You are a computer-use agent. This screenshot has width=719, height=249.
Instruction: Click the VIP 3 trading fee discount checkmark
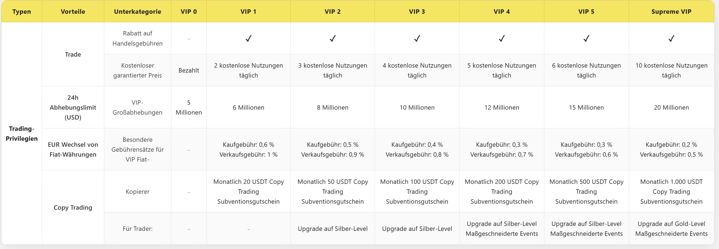pos(417,38)
